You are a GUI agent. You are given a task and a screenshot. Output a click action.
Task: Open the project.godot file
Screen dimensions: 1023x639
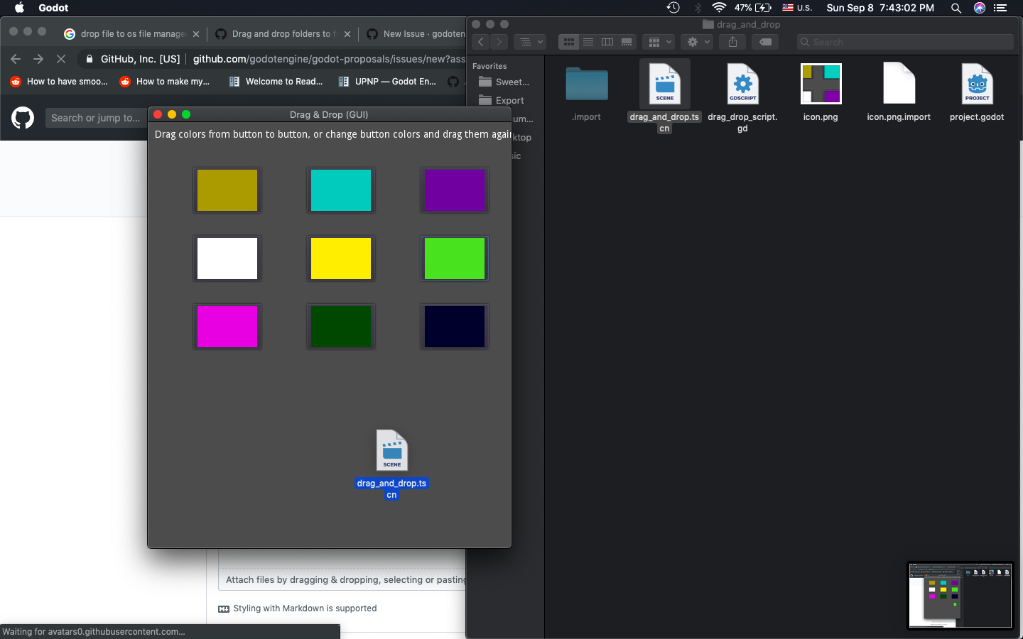pos(977,84)
